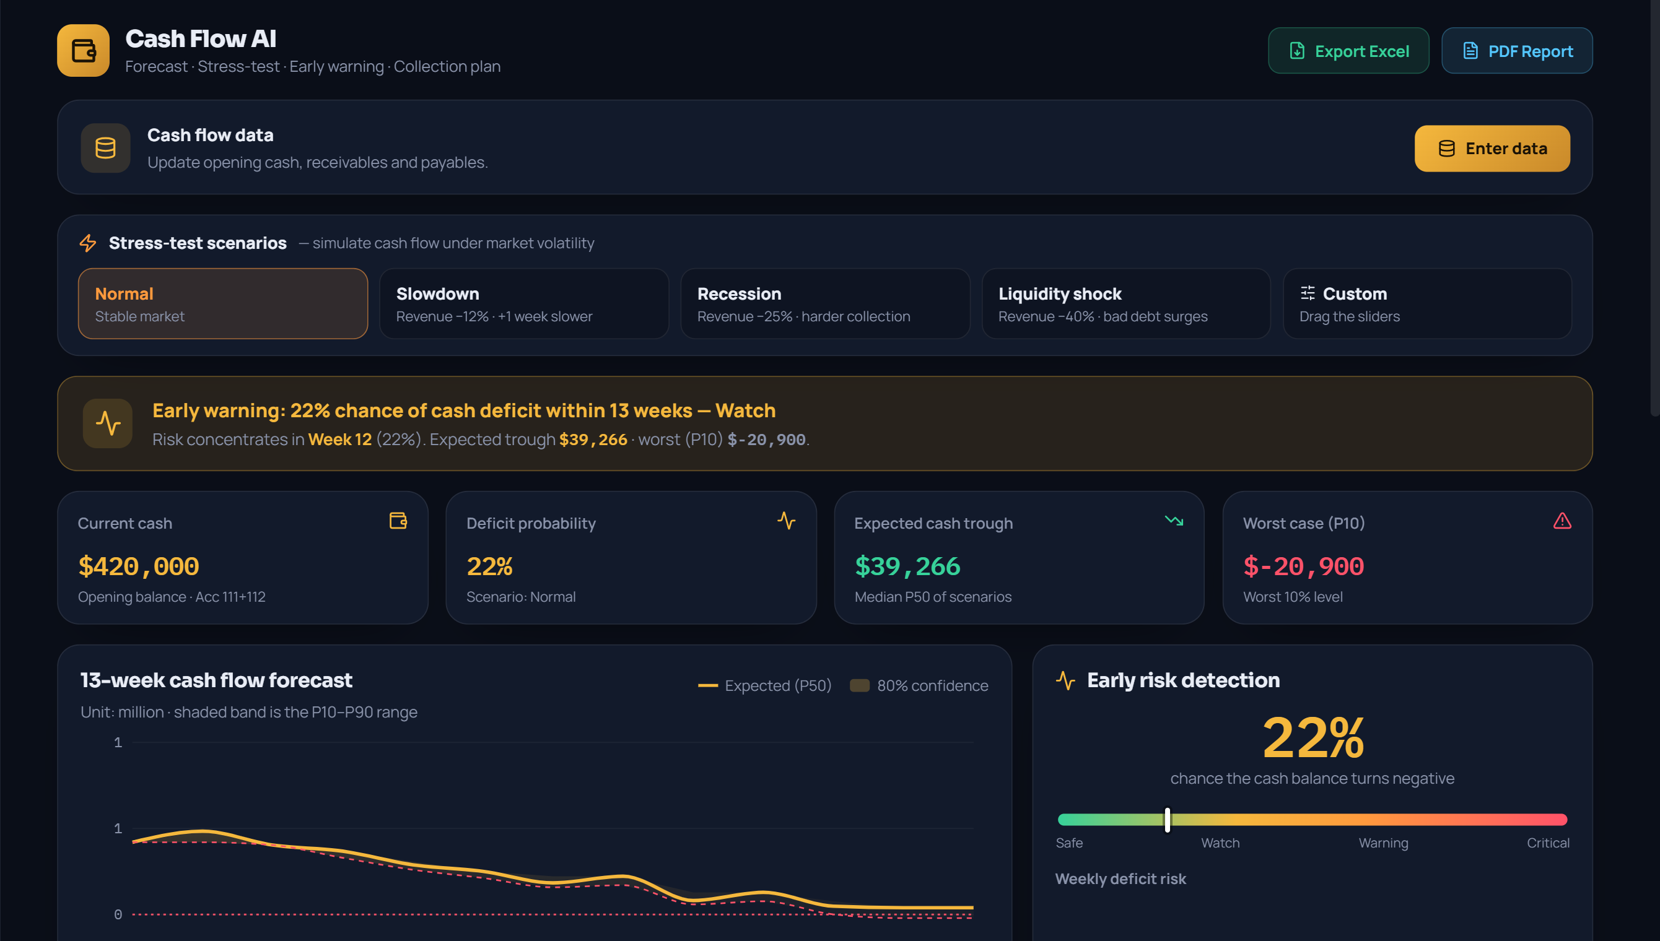
Task: Click the $-20,900 worst case card value
Action: point(1303,566)
